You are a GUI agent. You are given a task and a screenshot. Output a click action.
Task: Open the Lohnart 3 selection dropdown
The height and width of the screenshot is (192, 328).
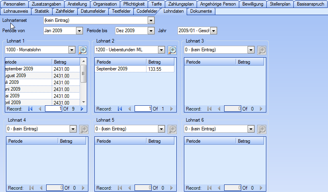251,50
